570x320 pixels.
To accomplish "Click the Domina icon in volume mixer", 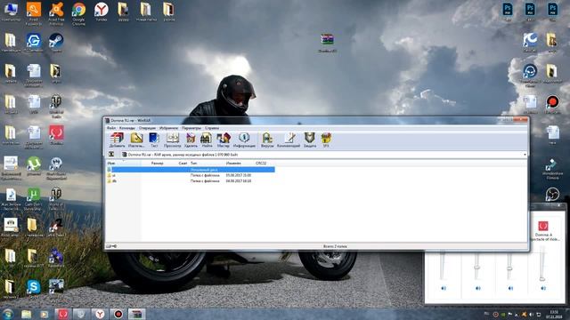I will [x=543, y=226].
